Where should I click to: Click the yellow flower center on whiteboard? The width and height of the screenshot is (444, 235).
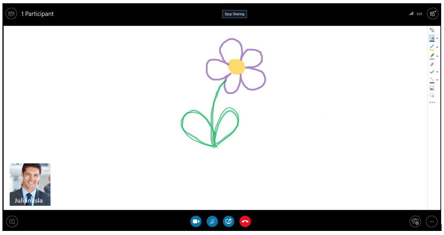[236, 67]
